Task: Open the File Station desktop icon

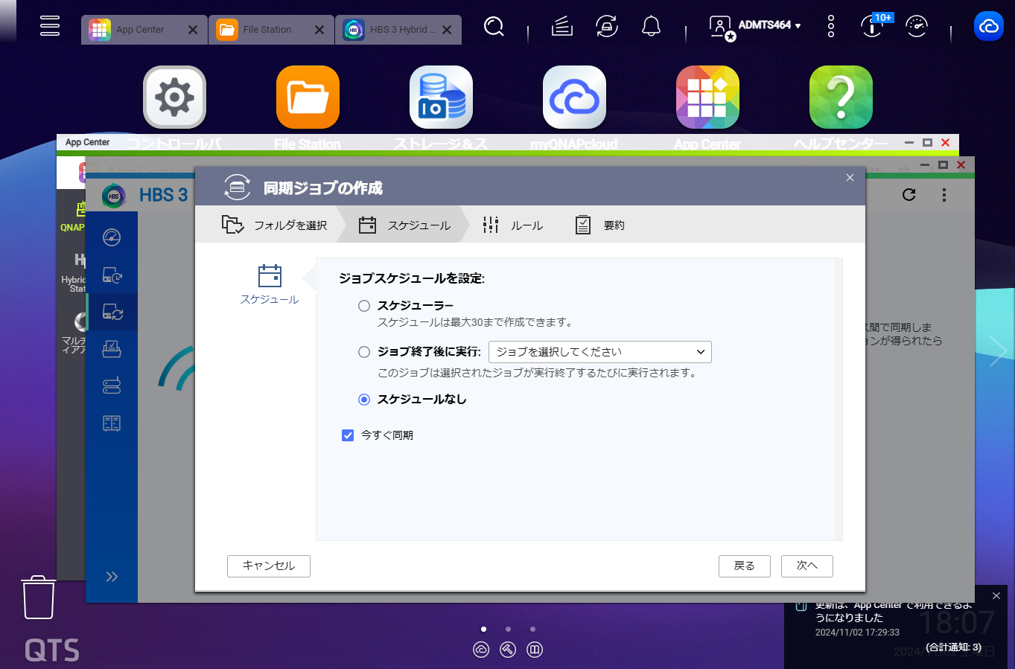Action: click(308, 97)
